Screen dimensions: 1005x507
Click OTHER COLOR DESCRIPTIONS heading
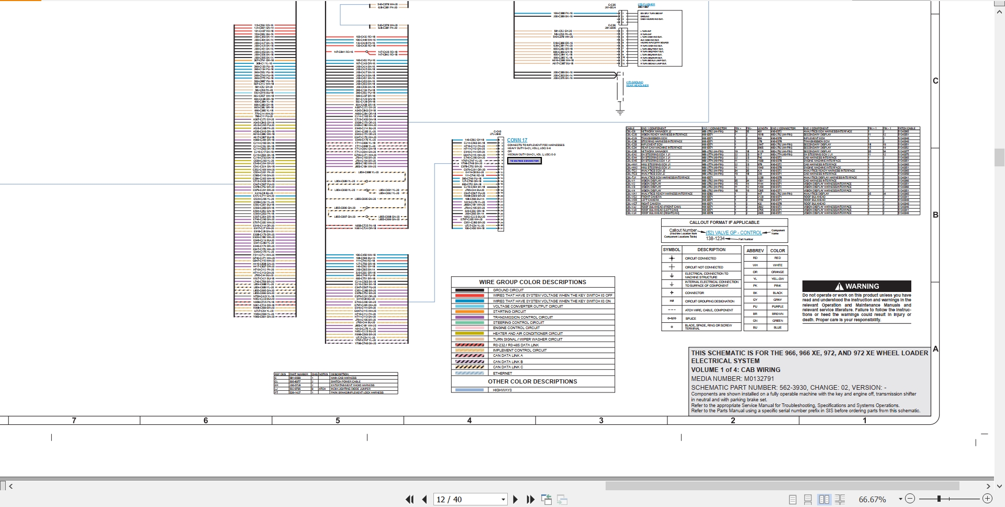pyautogui.click(x=532, y=381)
